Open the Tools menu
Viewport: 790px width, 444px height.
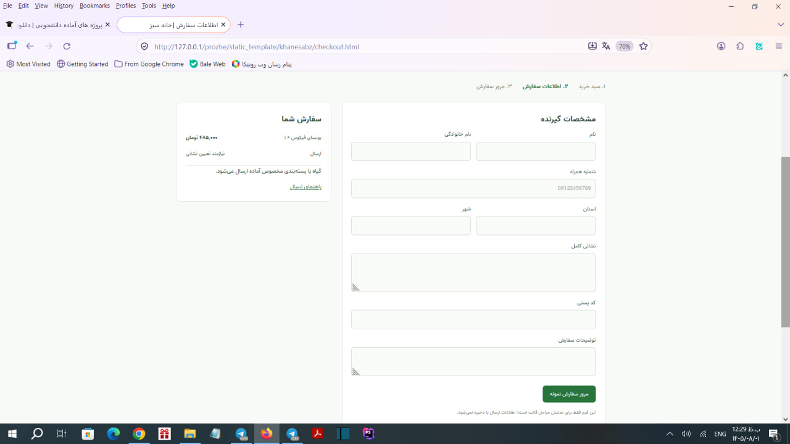pos(149,6)
